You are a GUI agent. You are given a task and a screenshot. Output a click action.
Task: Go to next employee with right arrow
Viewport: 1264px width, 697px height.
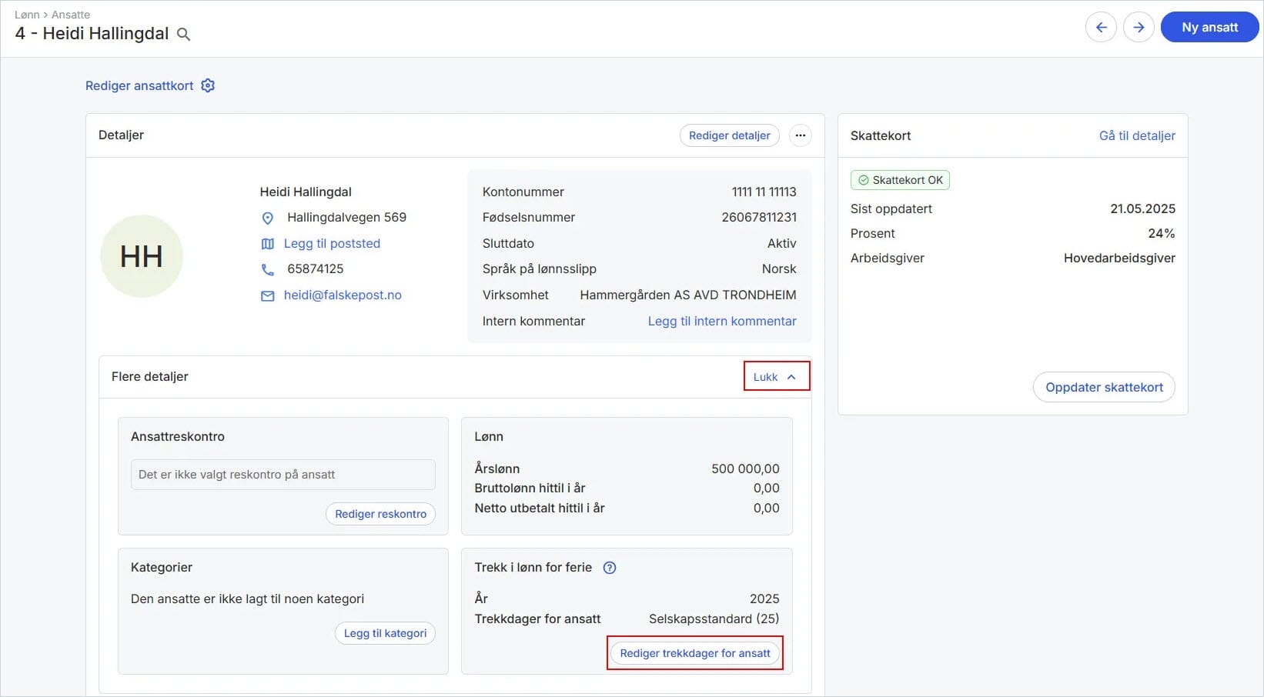click(x=1139, y=28)
